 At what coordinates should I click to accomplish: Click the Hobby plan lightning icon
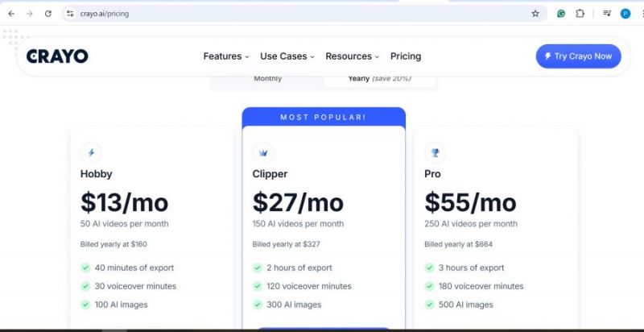pyautogui.click(x=91, y=152)
